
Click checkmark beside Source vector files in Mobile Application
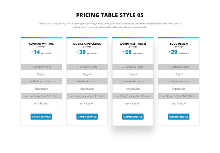[x=72, y=96]
